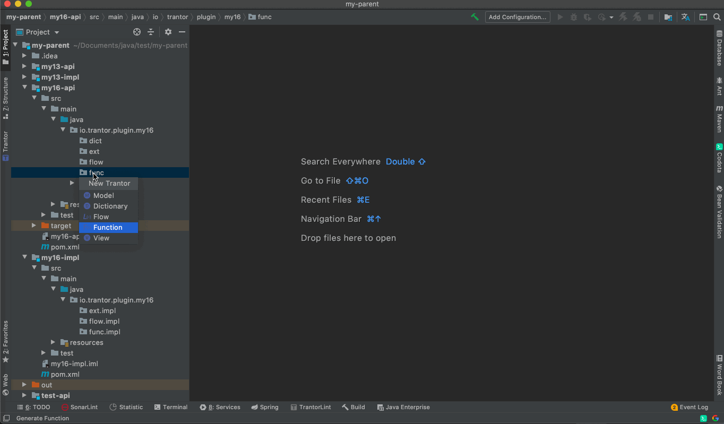This screenshot has height=424, width=724.
Task: Expand the out folder
Action: [24, 385]
